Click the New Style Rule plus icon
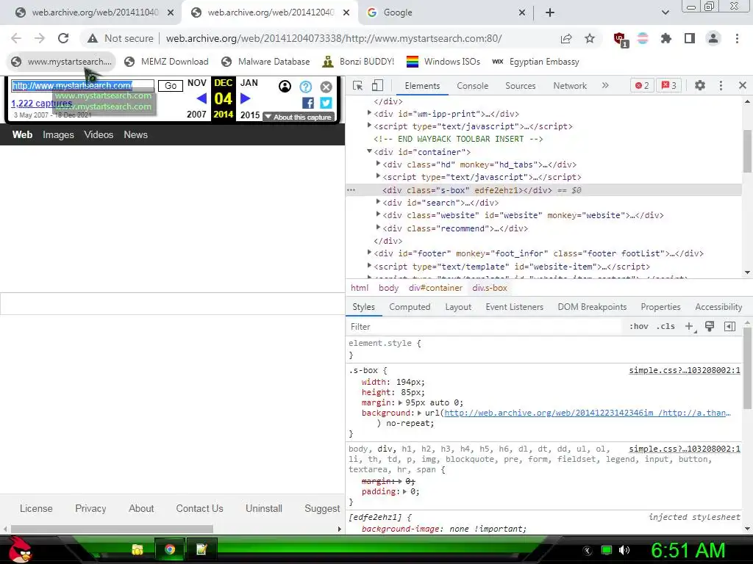Image resolution: width=753 pixels, height=564 pixels. (x=690, y=327)
